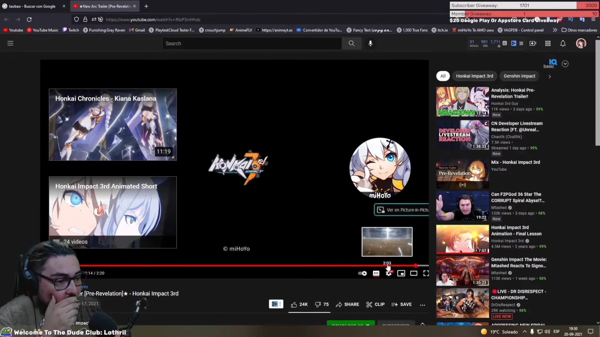Click taskbar volume speaker icon
This screenshot has height=337, width=600.
(x=547, y=332)
